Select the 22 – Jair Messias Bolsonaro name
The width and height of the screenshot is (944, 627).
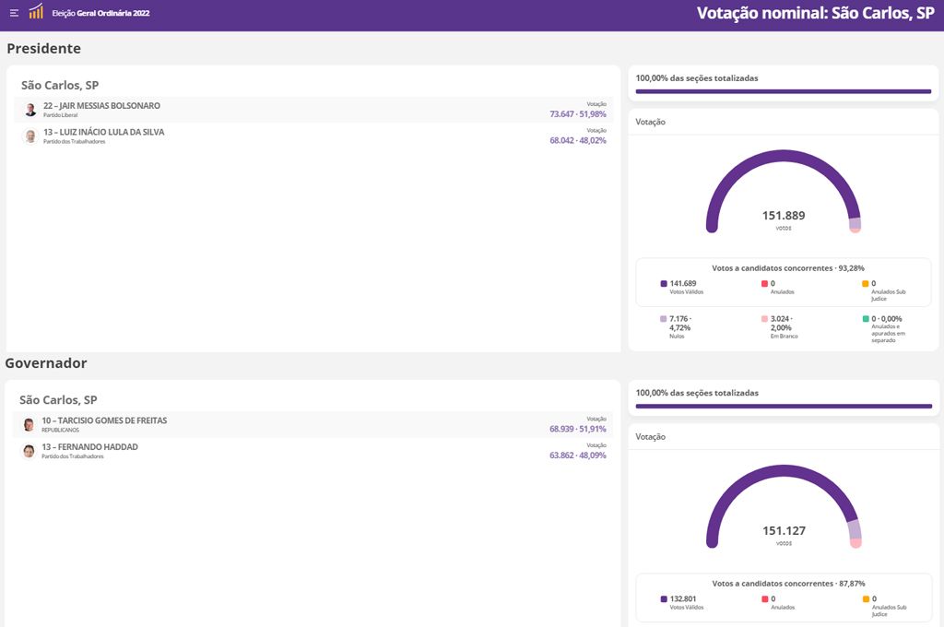pyautogui.click(x=101, y=106)
